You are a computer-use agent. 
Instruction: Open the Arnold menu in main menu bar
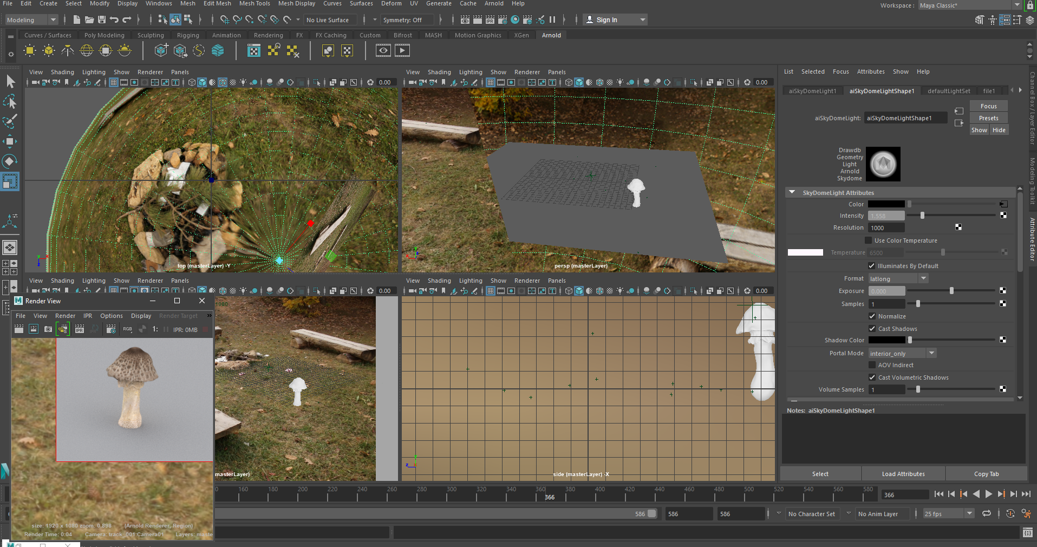(x=494, y=4)
